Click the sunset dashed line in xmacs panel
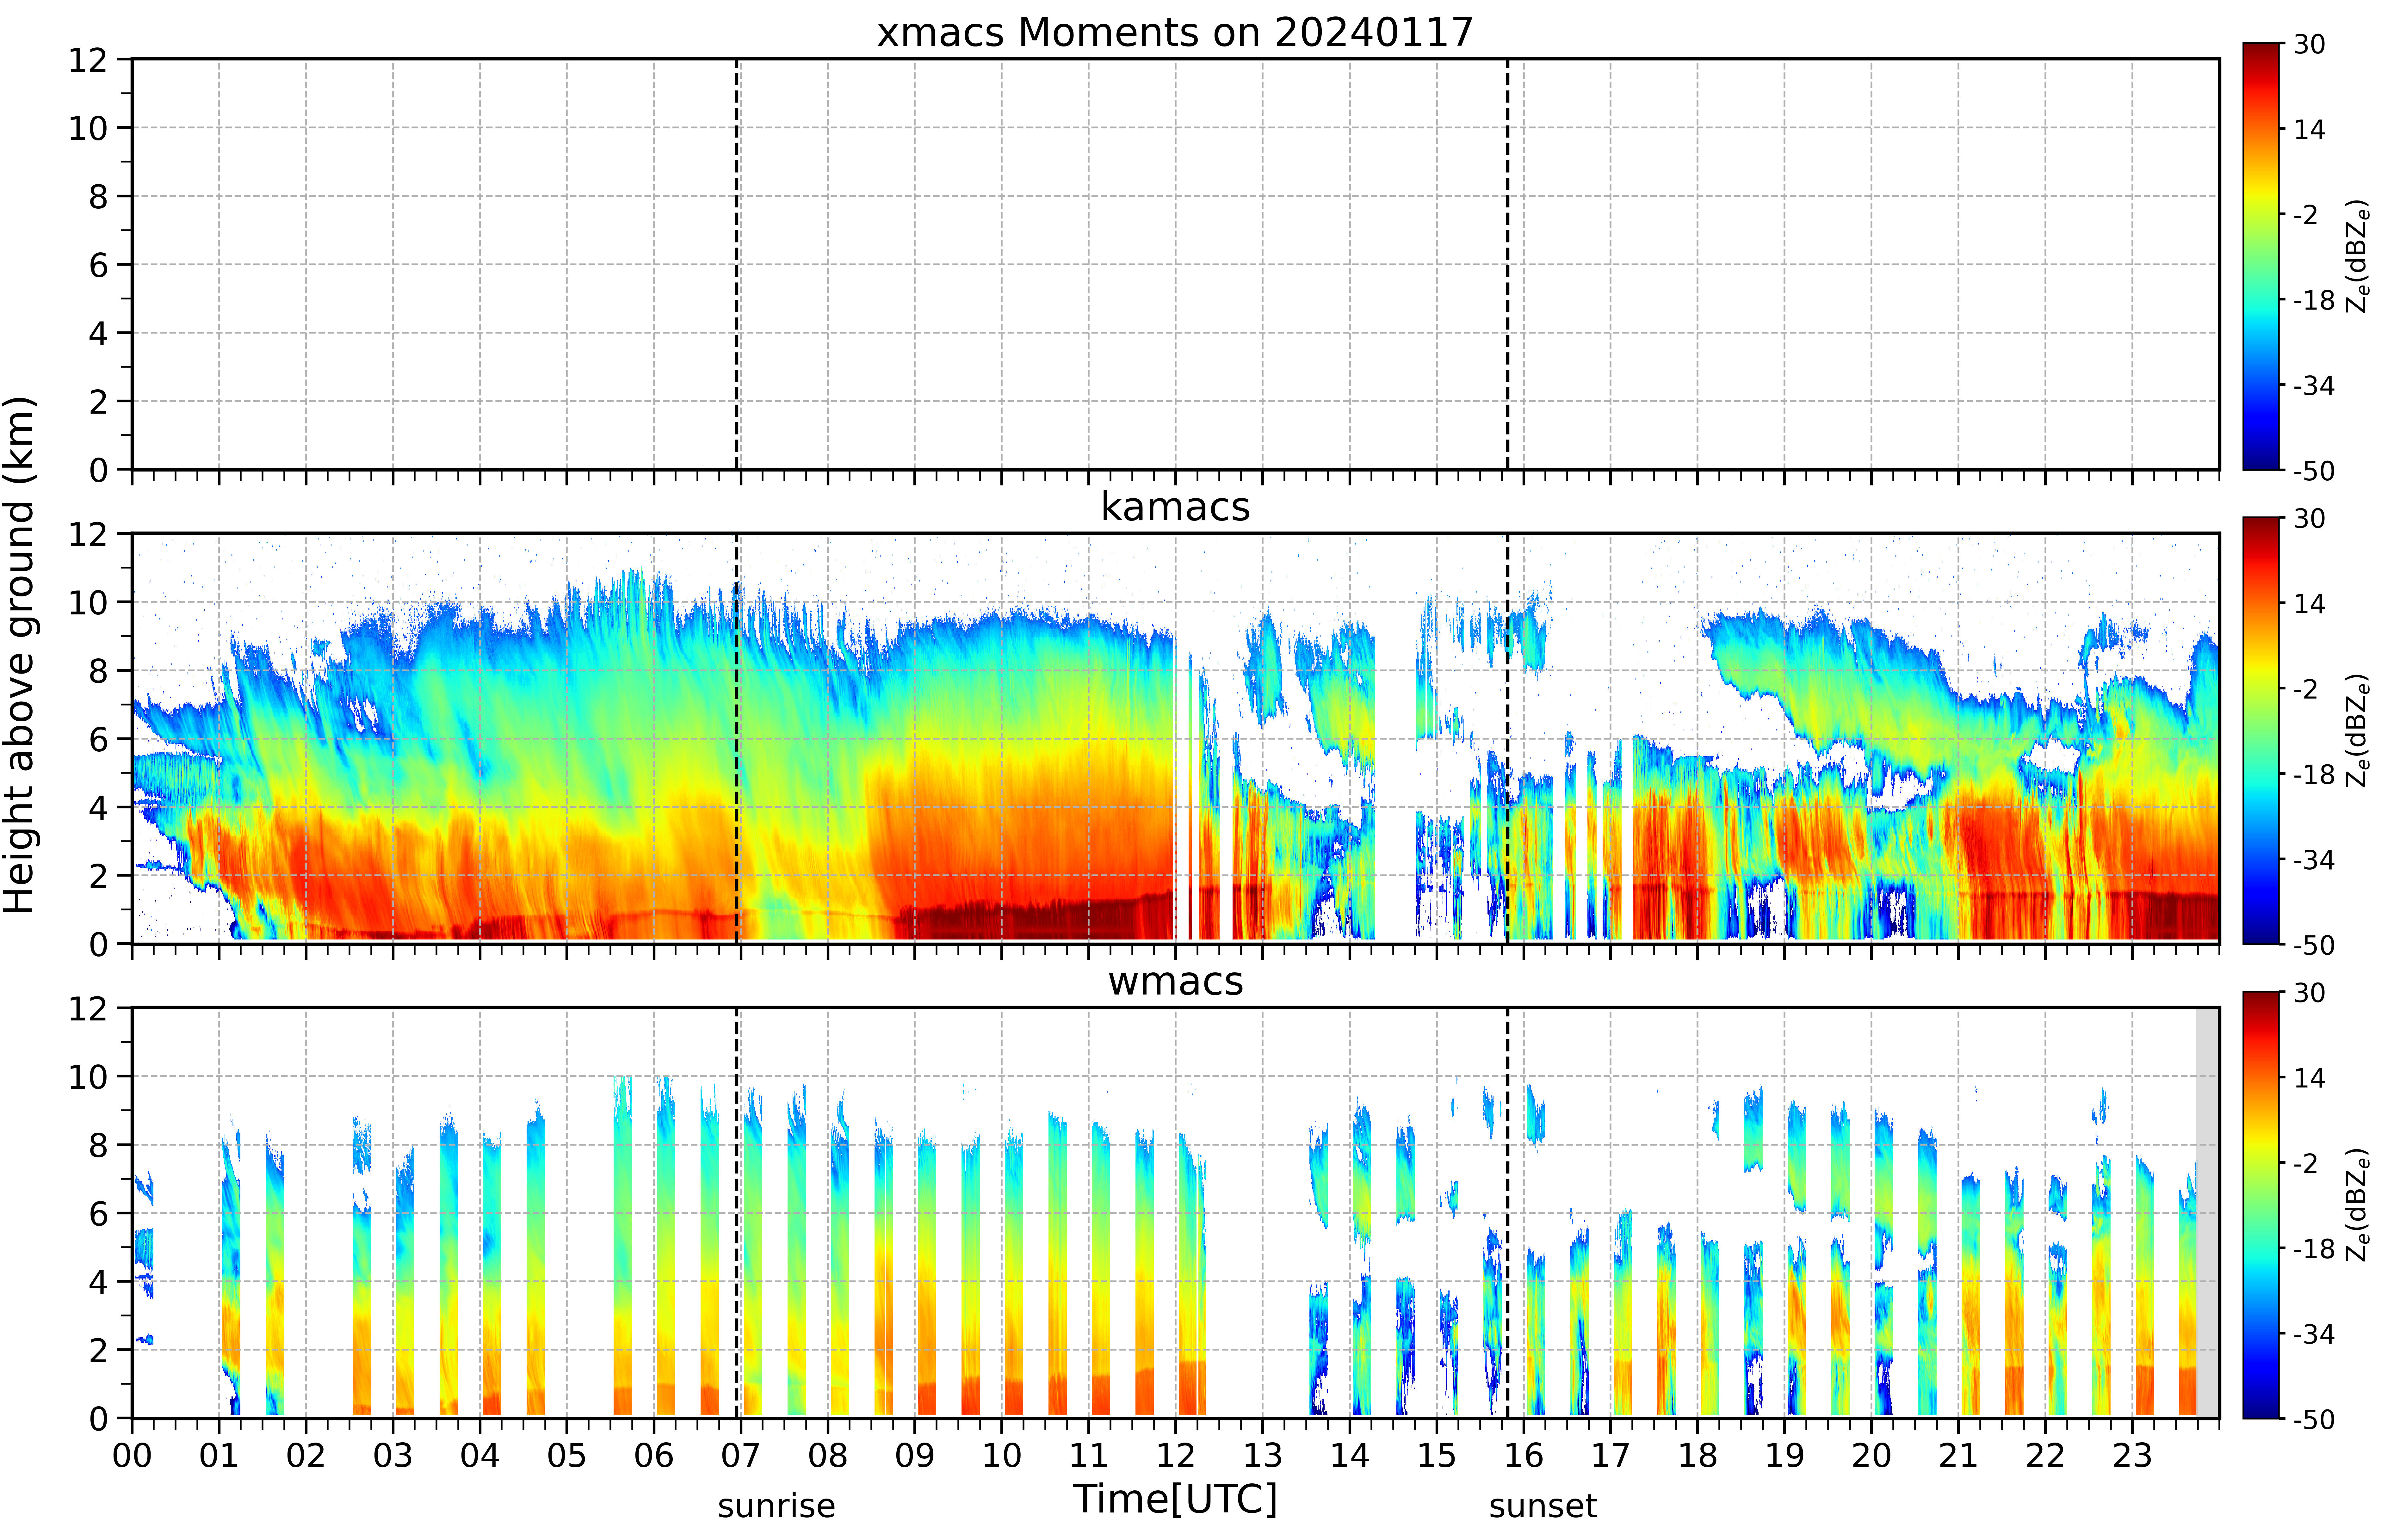The image size is (2387, 1540). (1508, 264)
